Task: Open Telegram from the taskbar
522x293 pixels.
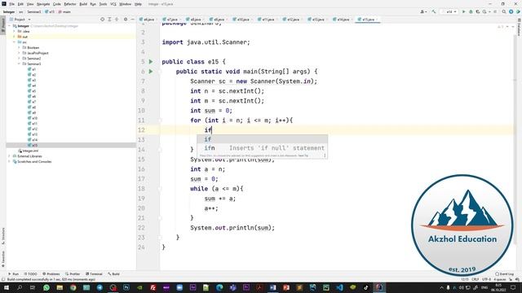Action: (x=100, y=287)
